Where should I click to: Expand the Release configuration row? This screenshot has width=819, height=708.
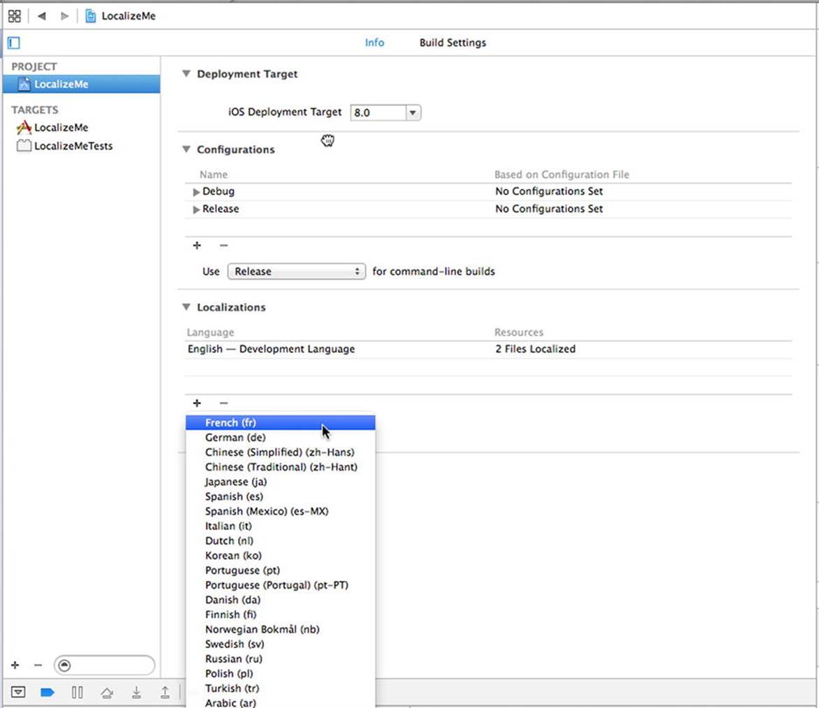[196, 209]
